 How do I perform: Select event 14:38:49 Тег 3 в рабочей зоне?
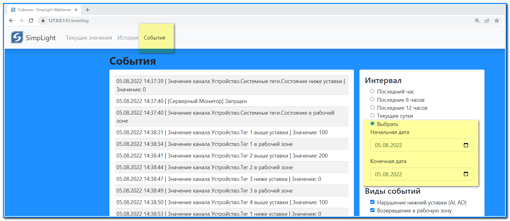(x=232, y=191)
